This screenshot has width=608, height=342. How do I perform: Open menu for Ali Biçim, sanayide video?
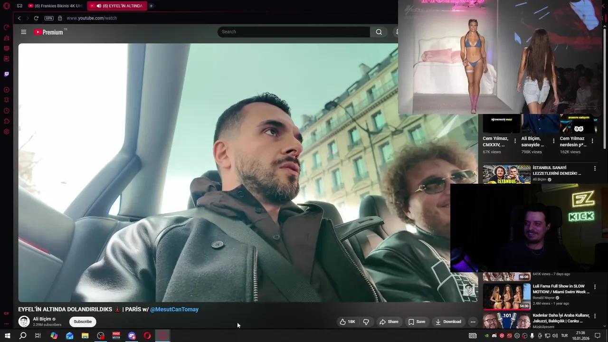553,141
